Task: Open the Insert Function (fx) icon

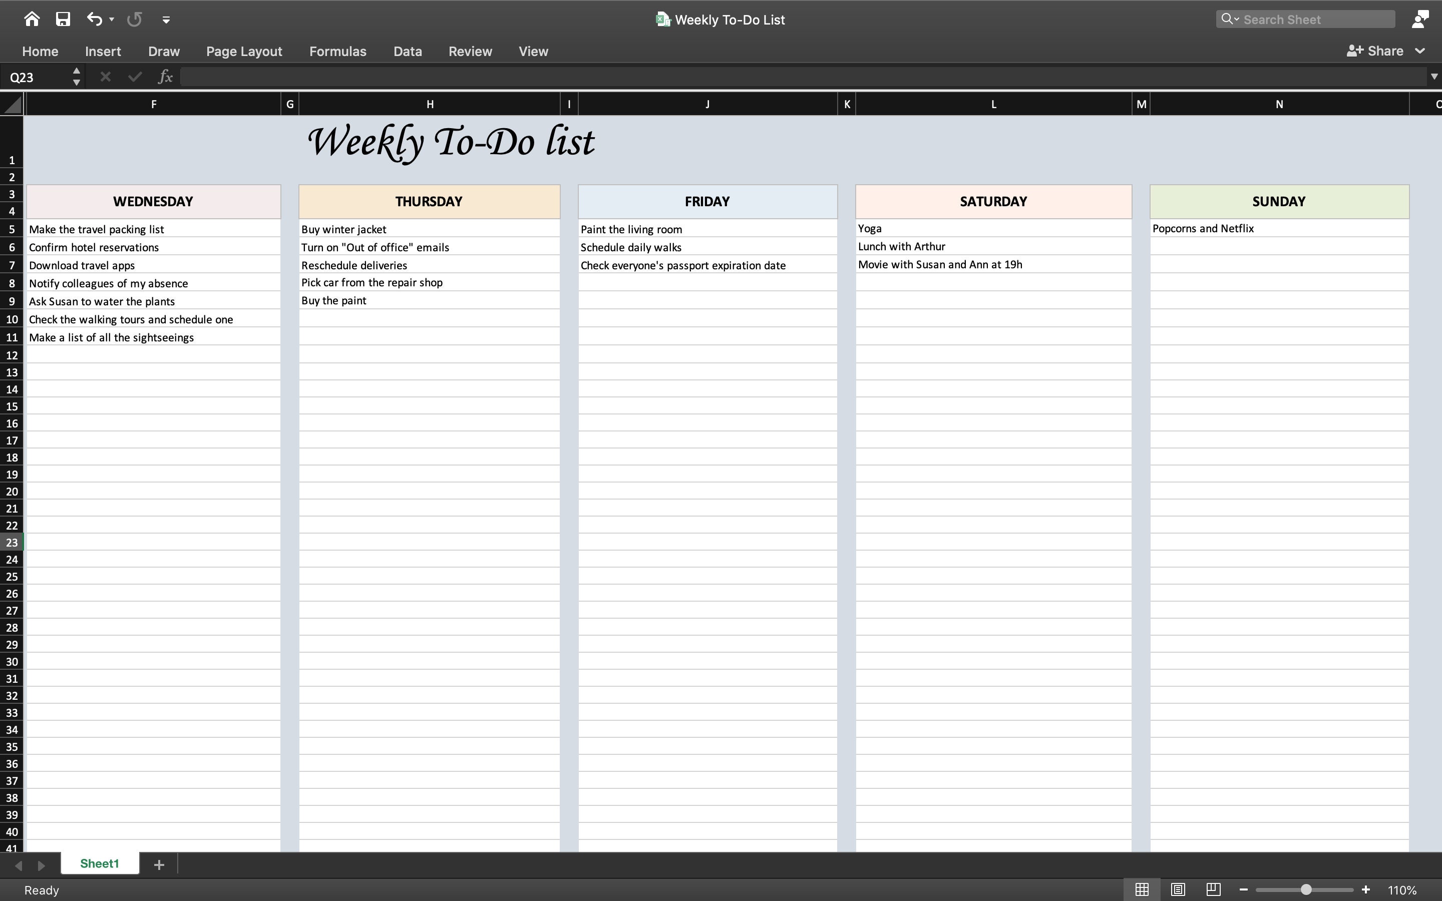Action: (165, 76)
